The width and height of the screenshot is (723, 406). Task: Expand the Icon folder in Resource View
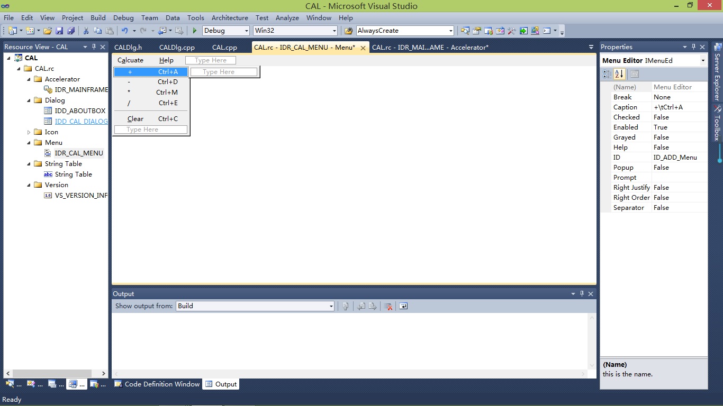pos(29,132)
